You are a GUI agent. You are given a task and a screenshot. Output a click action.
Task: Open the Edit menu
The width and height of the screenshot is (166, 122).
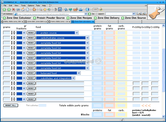11,6
